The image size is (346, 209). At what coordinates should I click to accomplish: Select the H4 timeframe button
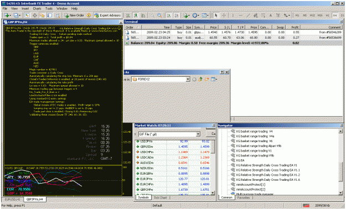pyautogui.click(x=335, y=15)
